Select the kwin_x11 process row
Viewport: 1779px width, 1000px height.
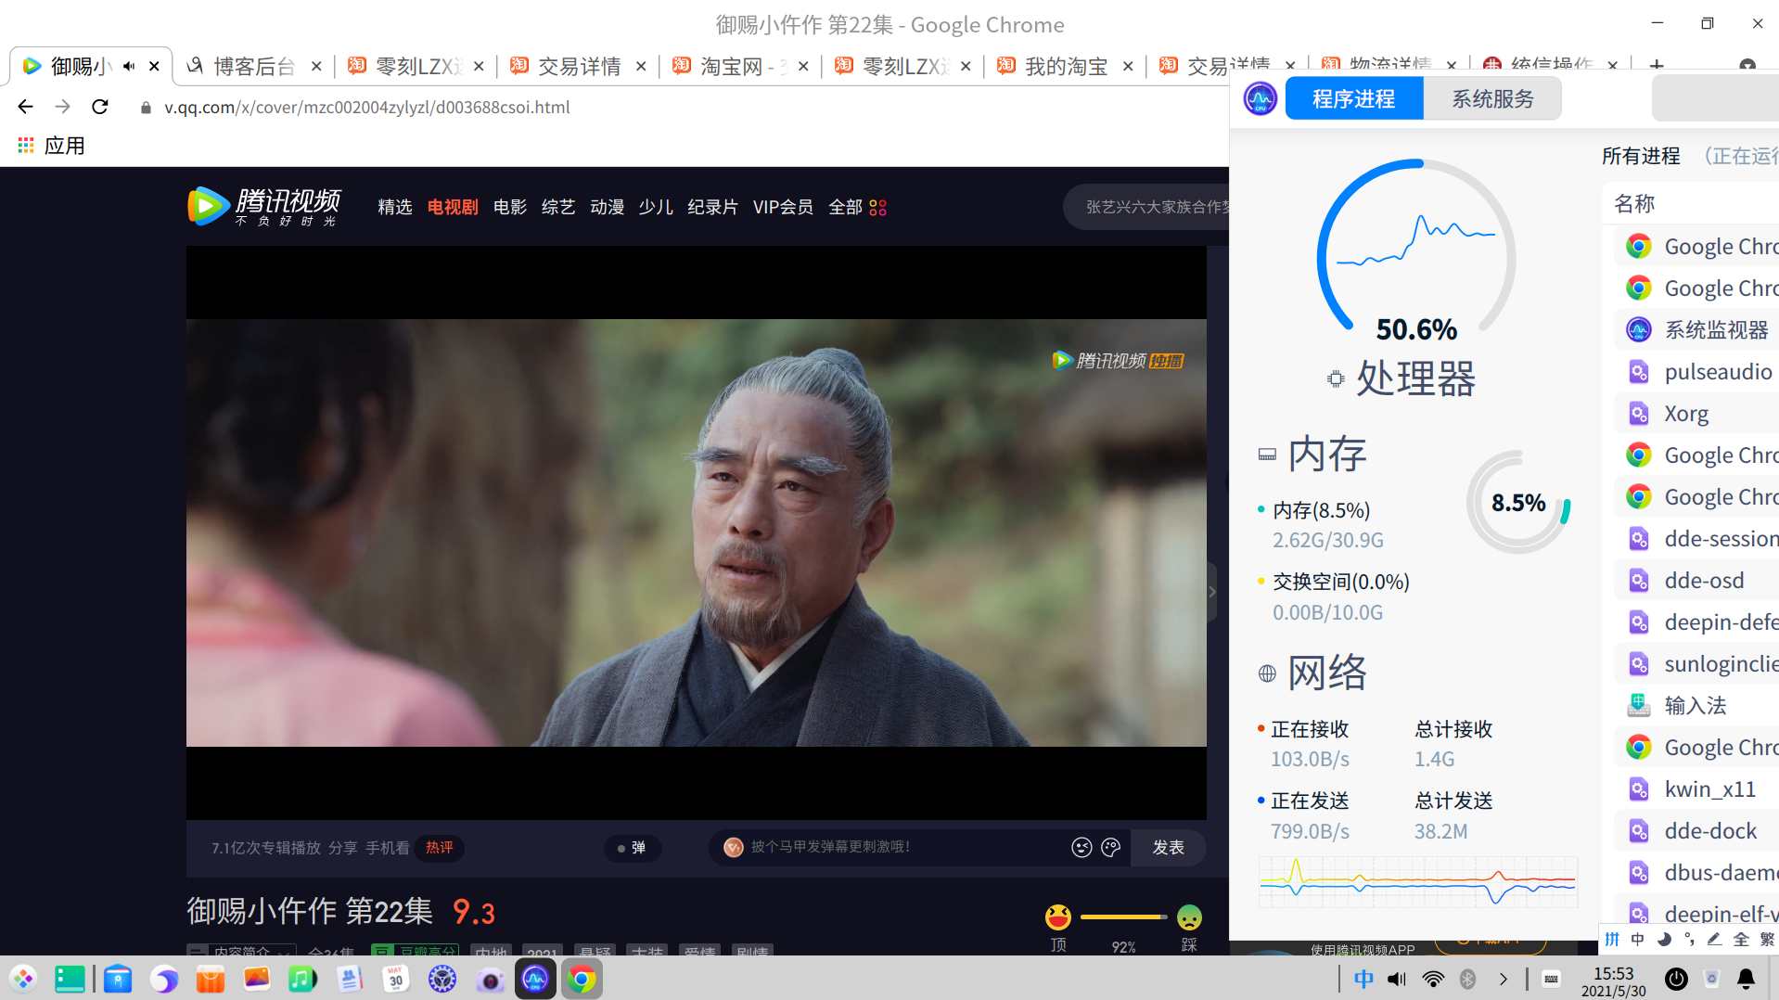pos(1696,788)
